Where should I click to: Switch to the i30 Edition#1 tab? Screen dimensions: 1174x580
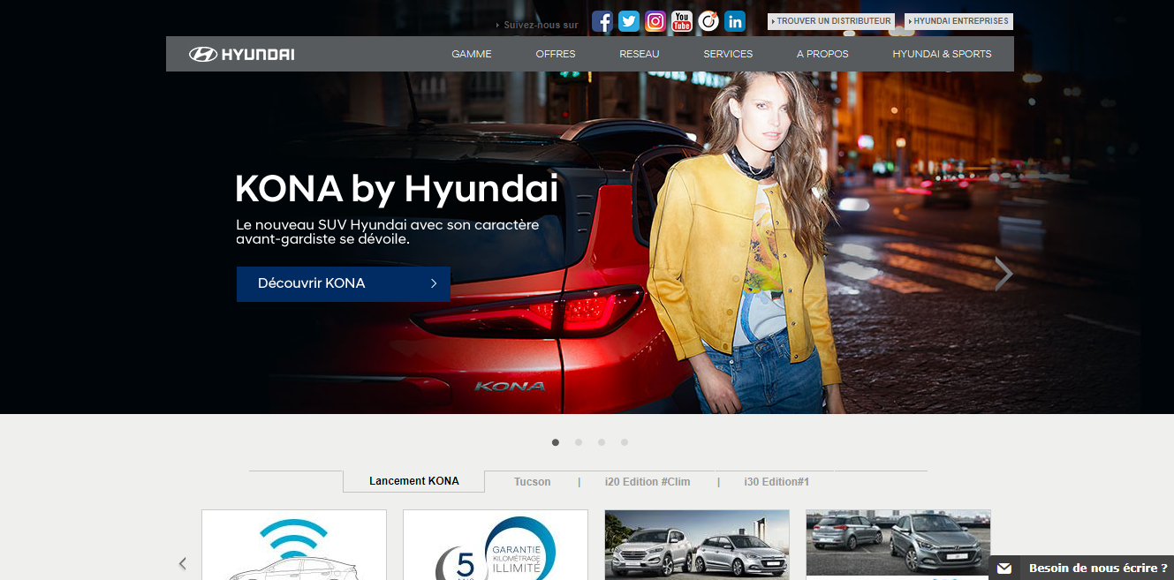coord(776,482)
